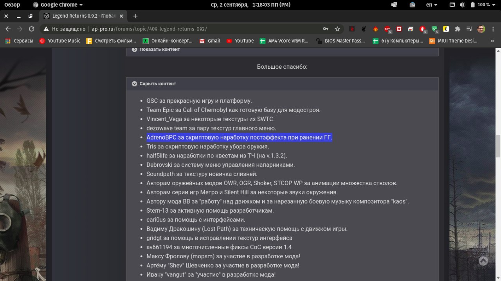Click the 'half5life за наработки по квестам' line

coord(217,156)
